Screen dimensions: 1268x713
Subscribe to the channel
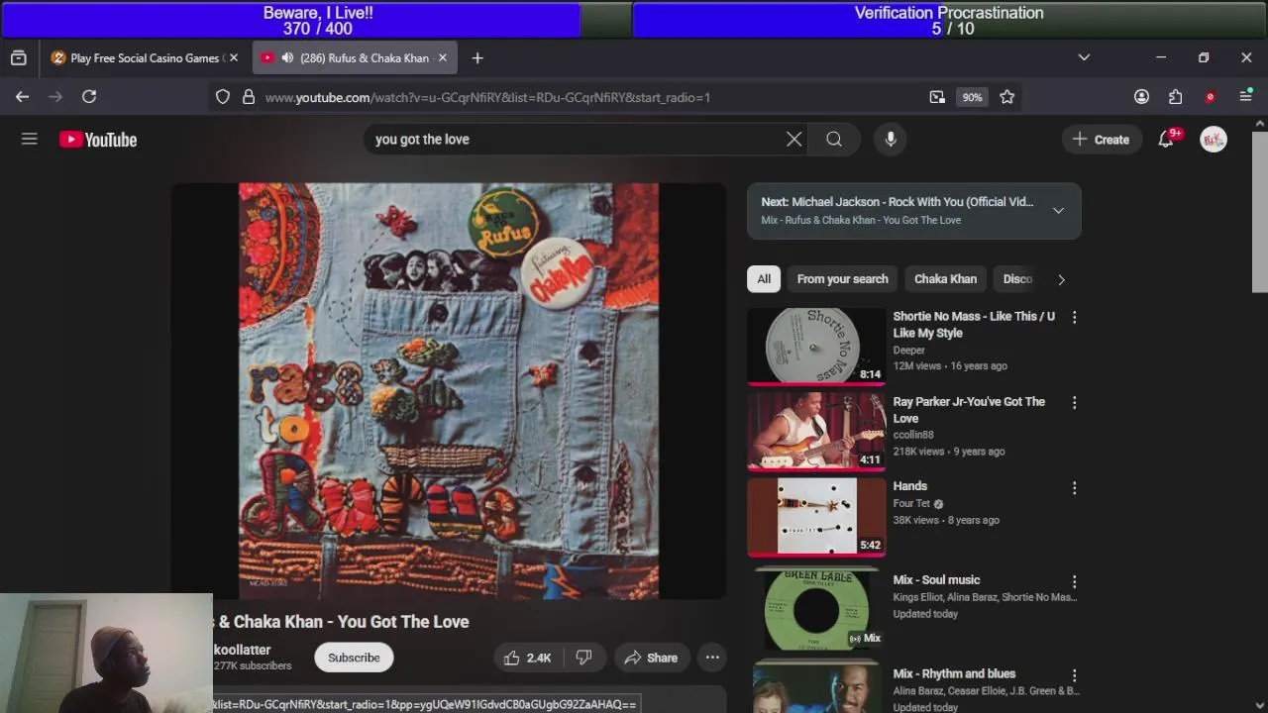tap(354, 658)
